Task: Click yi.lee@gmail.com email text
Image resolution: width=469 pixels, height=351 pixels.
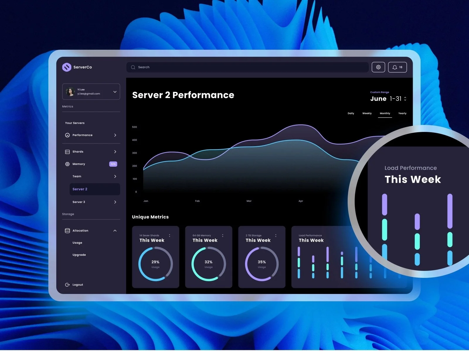Action: [89, 94]
